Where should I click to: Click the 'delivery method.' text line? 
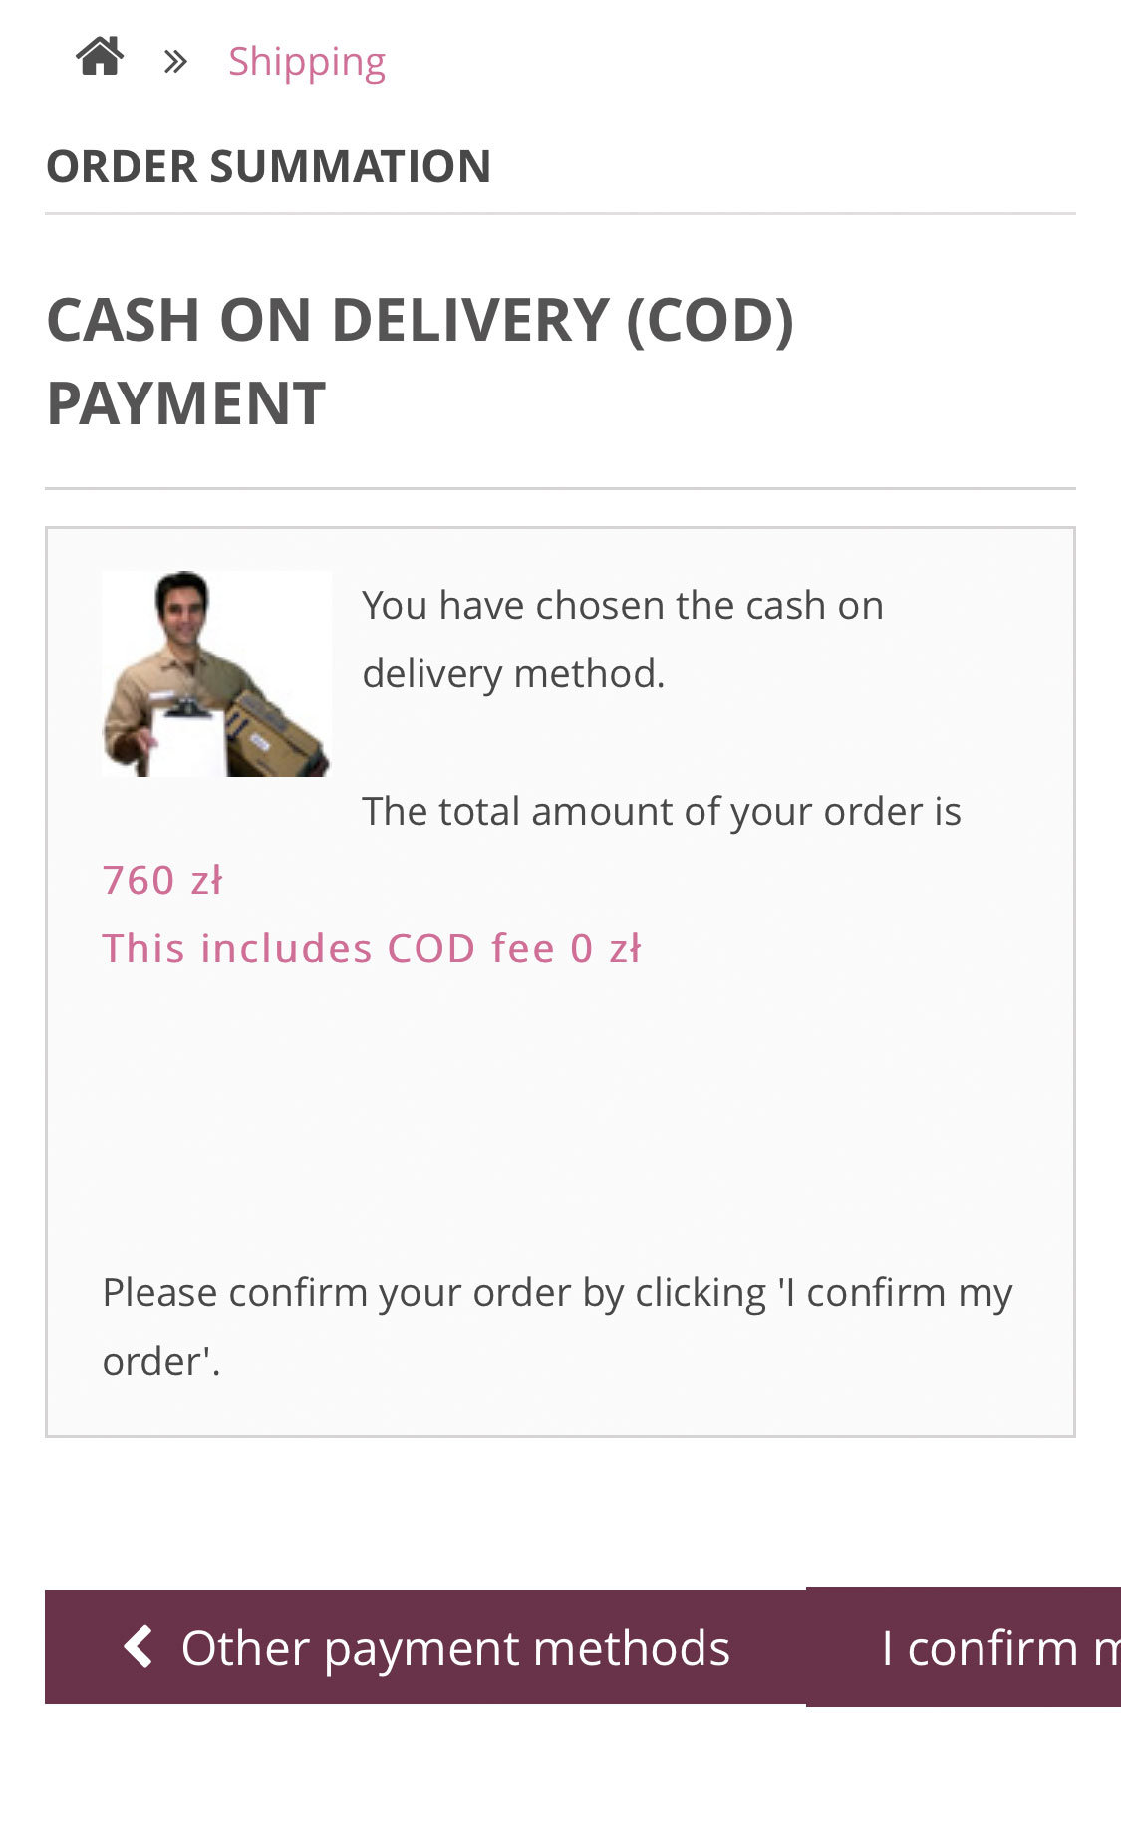pyautogui.click(x=512, y=674)
